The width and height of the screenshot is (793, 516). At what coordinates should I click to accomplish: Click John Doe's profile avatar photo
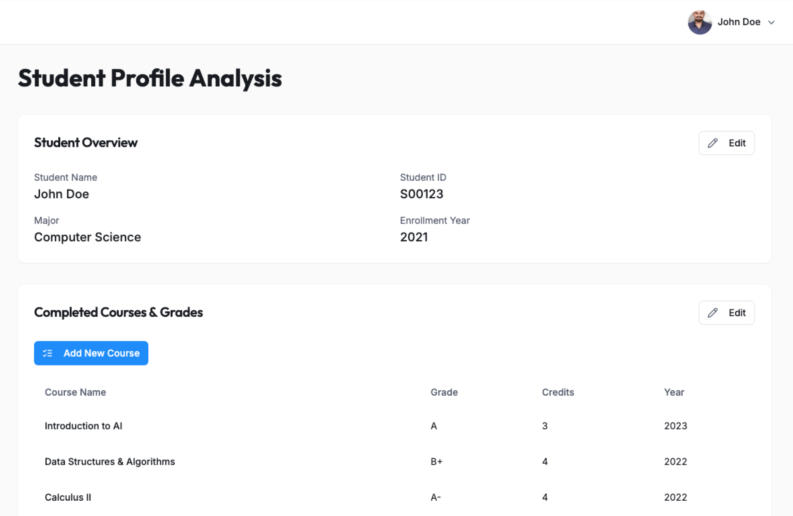click(x=699, y=22)
